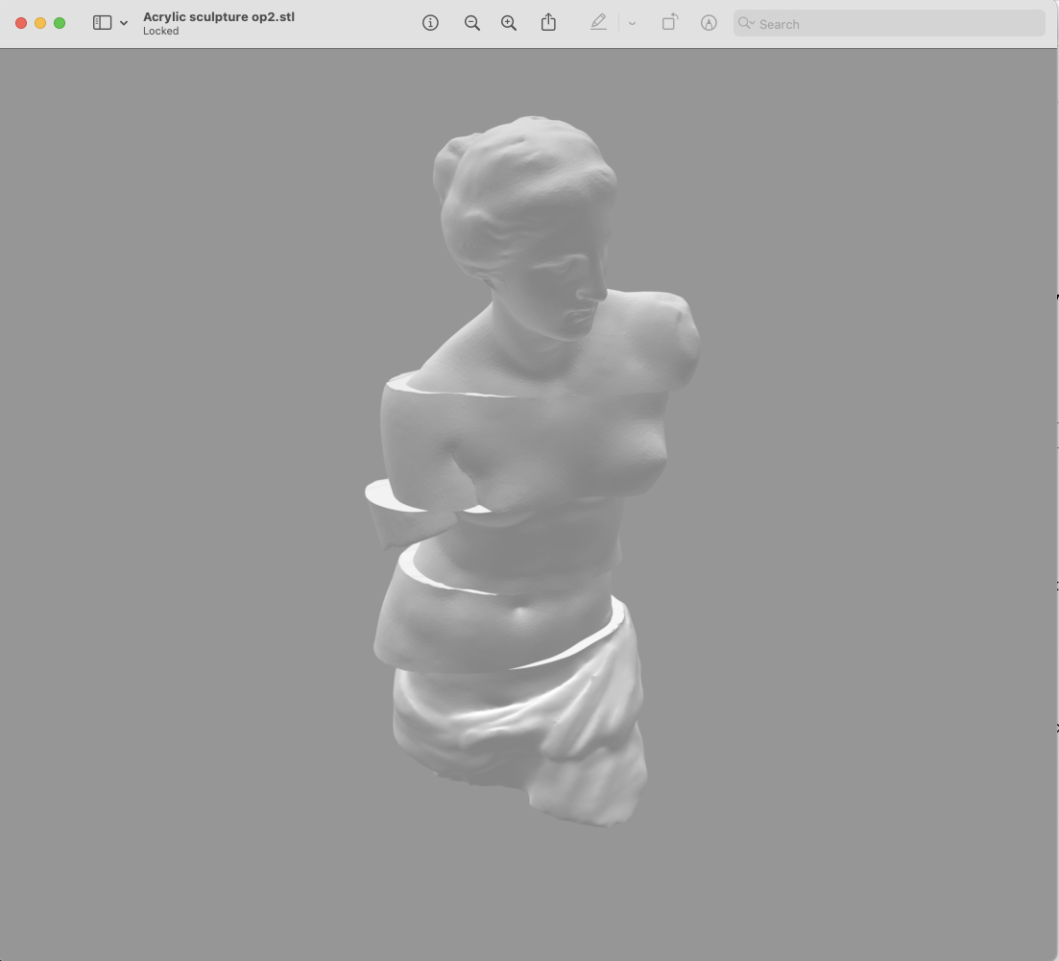The height and width of the screenshot is (961, 1059).
Task: Toggle the sidebar view icon
Action: [x=102, y=23]
